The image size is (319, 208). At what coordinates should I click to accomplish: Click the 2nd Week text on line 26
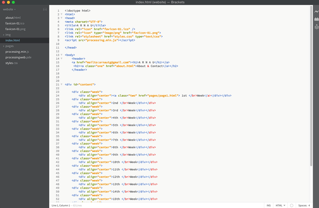point(124,103)
